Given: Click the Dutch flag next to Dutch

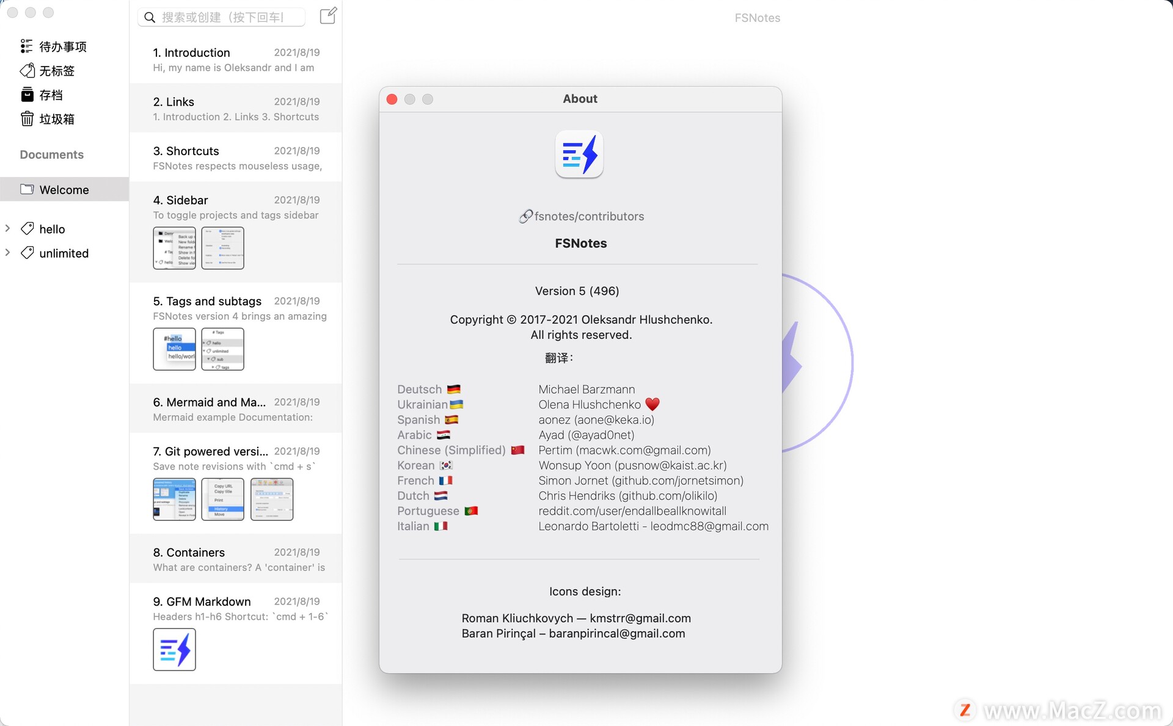Looking at the screenshot, I should [x=440, y=496].
